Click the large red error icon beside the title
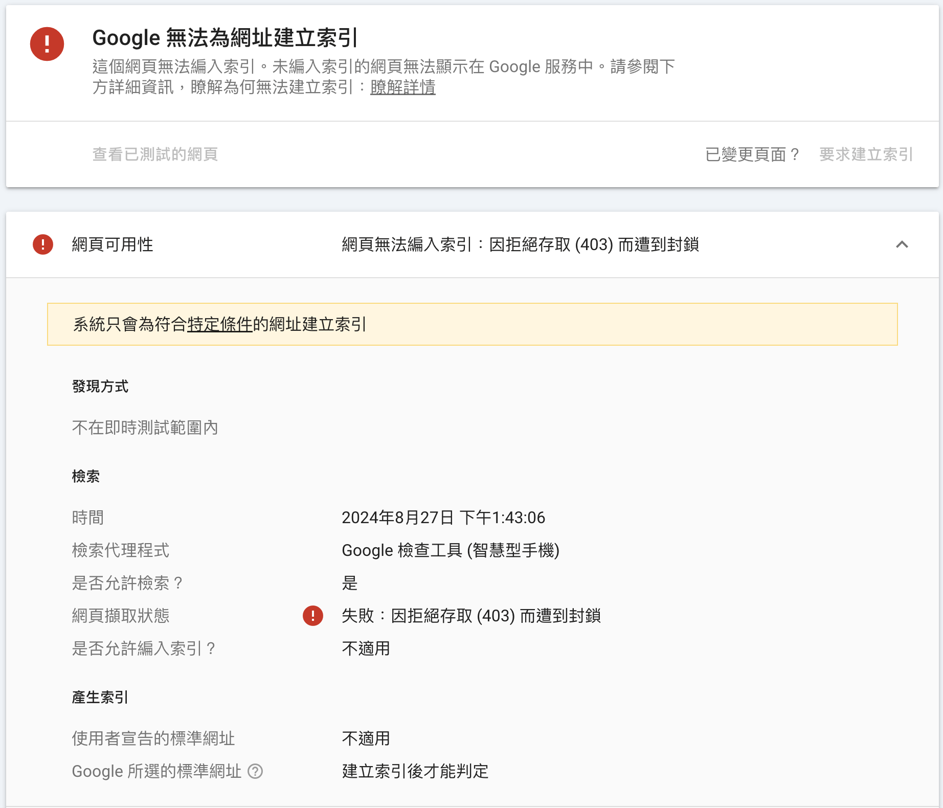Viewport: 943px width, 808px height. pyautogui.click(x=47, y=44)
